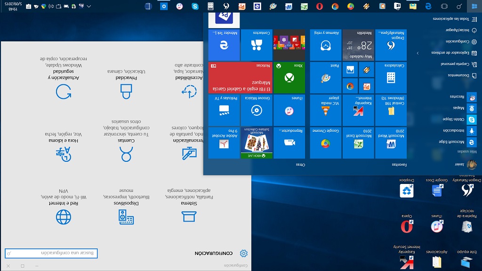Image resolution: width=482 pixels, height=271 pixels.
Task: Open the Adobe Acrobat 9 Pro tile
Action: [224, 143]
